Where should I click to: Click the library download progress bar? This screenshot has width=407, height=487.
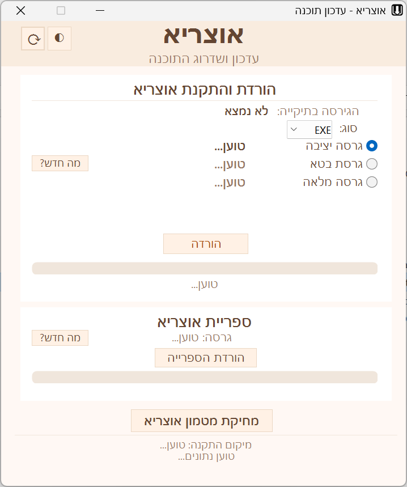[x=205, y=377]
